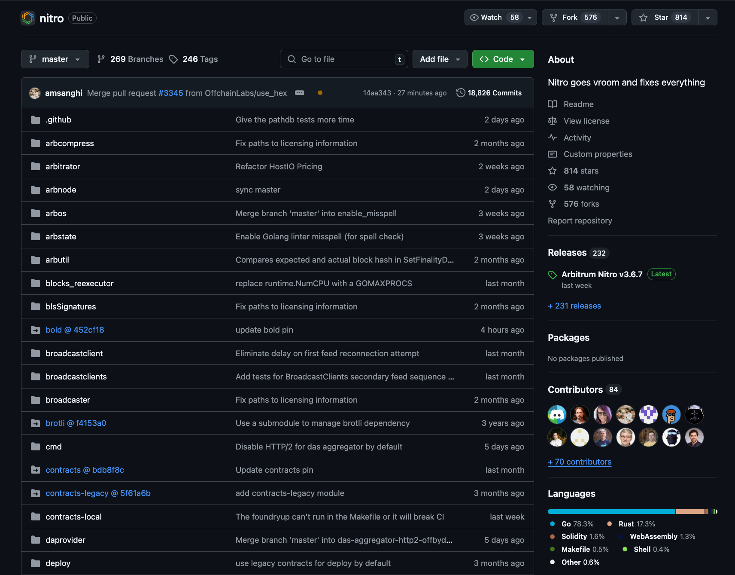Open the Releases heading link

[x=567, y=253]
